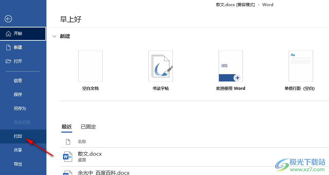Click the open folder icon beside 打开
This screenshot has height=175, width=329.
point(9,61)
